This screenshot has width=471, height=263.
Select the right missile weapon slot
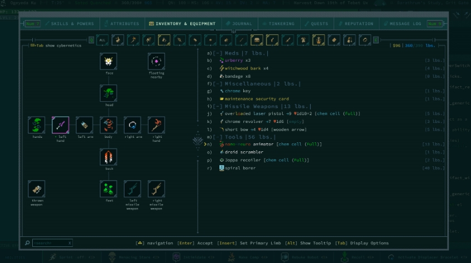tap(156, 189)
